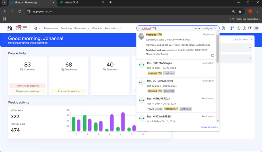Open the guests icon dropdown
This screenshot has width=262, height=152.
click(37, 28)
